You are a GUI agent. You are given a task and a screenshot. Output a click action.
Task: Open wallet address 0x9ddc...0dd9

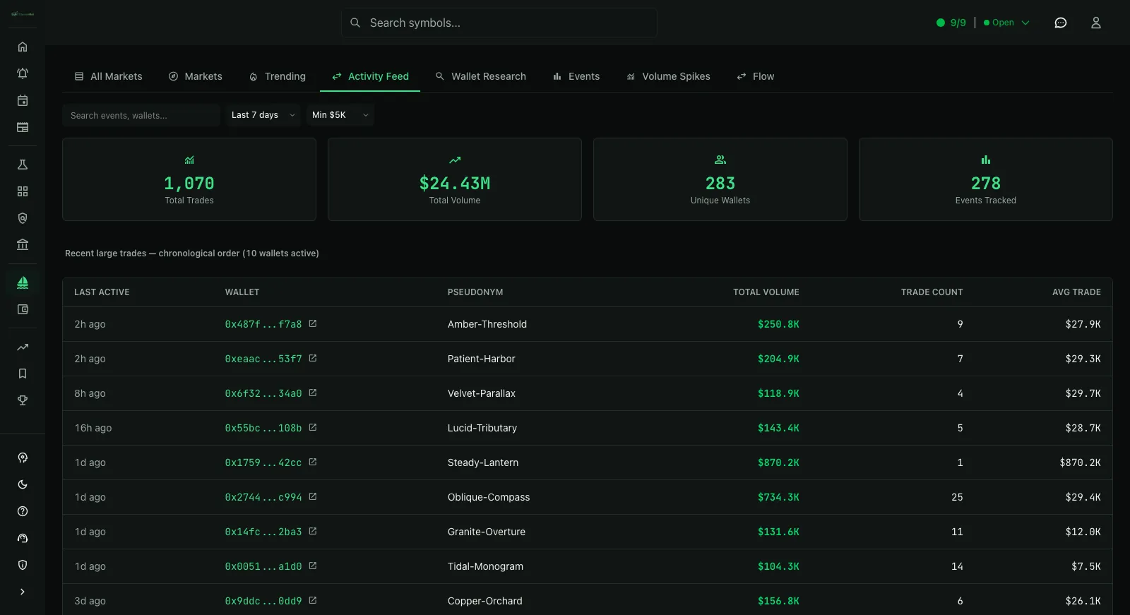[x=263, y=601]
